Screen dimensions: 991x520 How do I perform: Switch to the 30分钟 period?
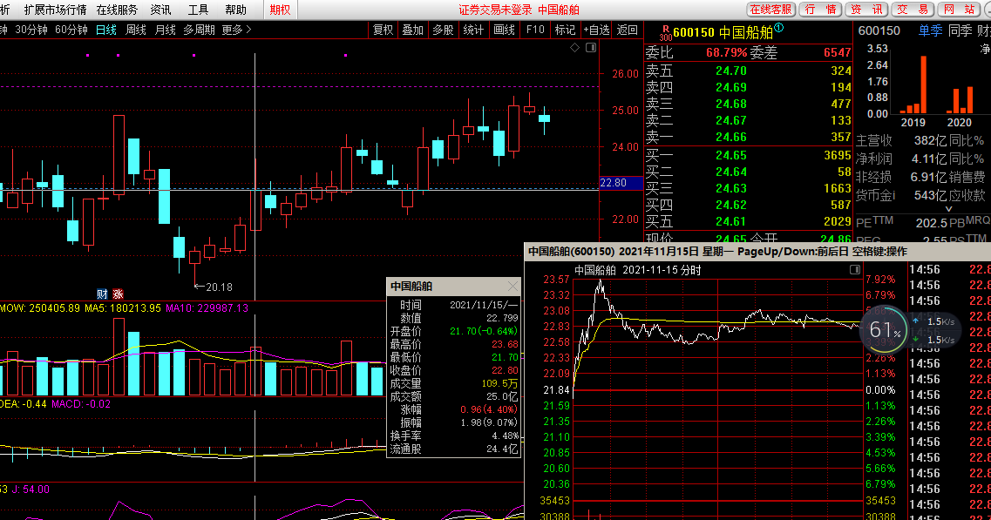point(32,30)
